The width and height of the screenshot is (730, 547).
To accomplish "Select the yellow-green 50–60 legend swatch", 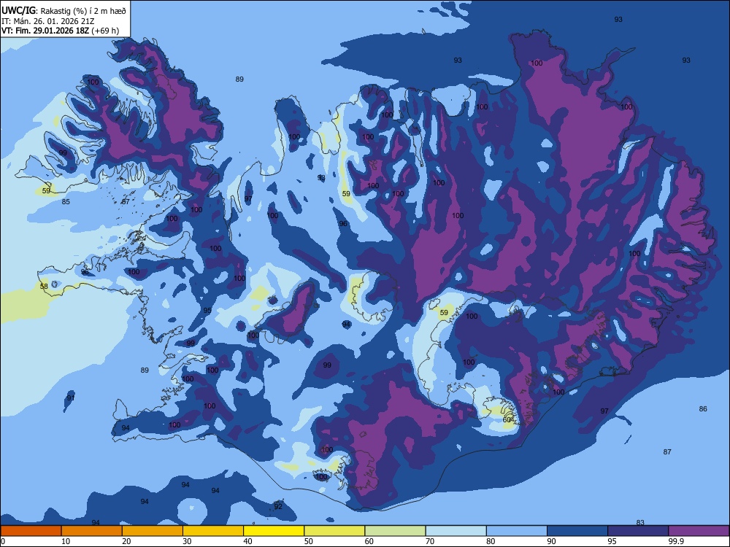I will coord(335,531).
